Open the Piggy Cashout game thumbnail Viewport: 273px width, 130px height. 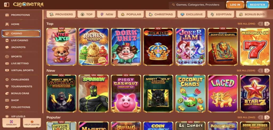126,93
